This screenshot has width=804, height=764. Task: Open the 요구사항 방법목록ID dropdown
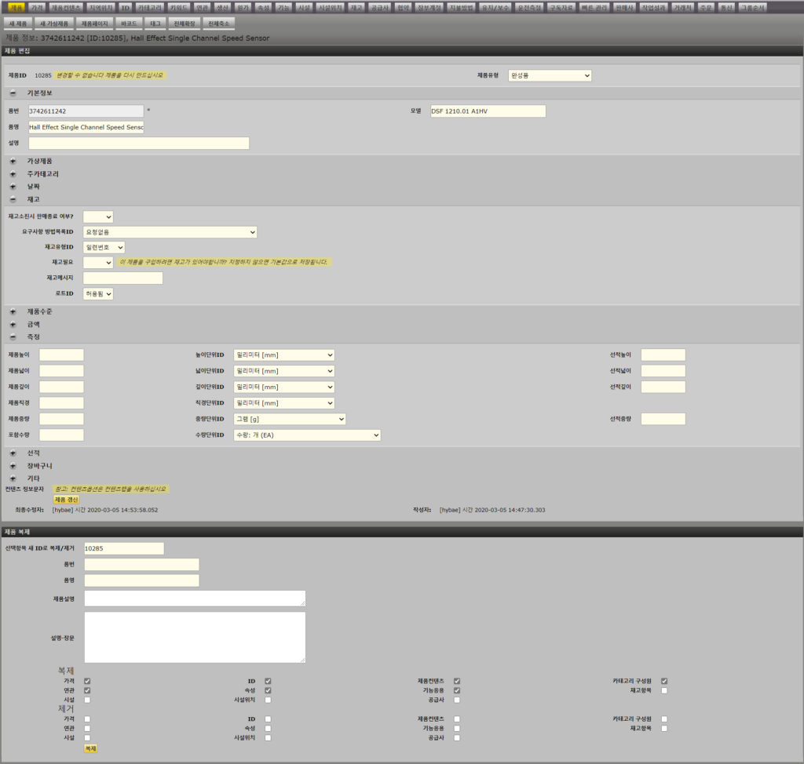click(170, 232)
